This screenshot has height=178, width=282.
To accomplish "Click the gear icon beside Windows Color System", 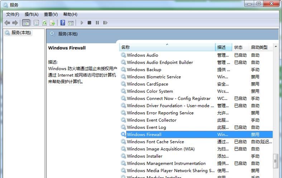I will click(x=123, y=91).
